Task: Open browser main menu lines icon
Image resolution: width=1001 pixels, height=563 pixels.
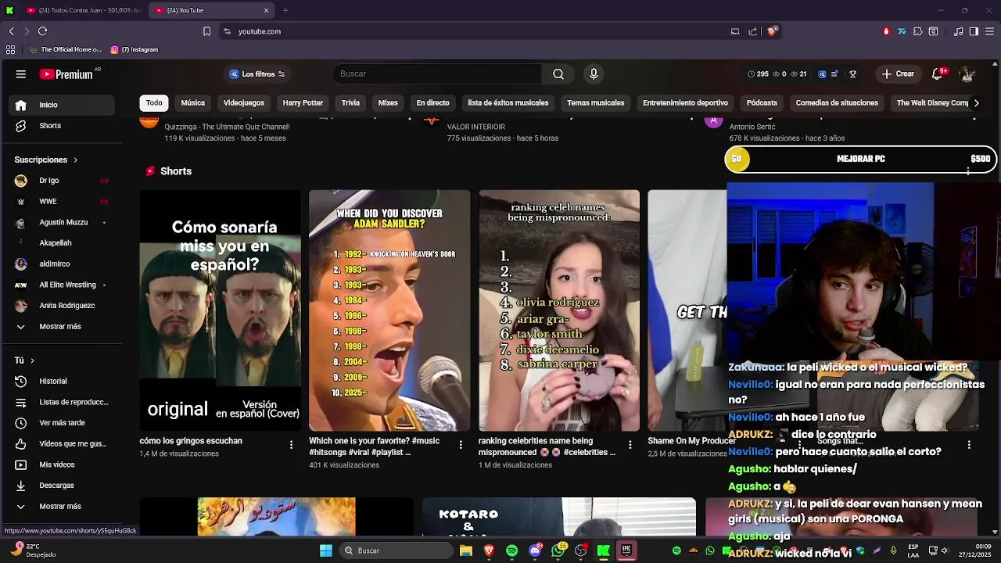Action: [989, 31]
